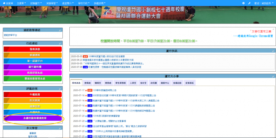Switch to the 學生事務組 tab
Image resolution: width=276 pixels, height=138 pixels.
(x=120, y=83)
